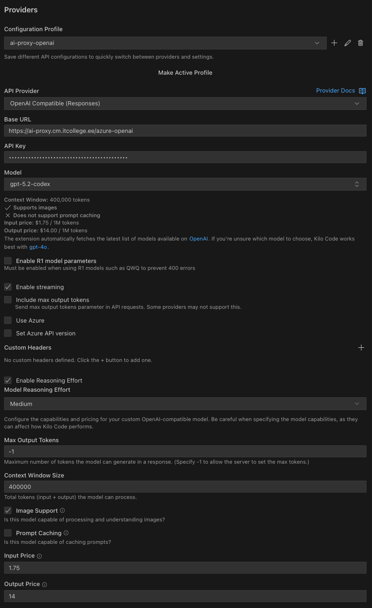Open the Configuration Profile dropdown

[x=165, y=43]
